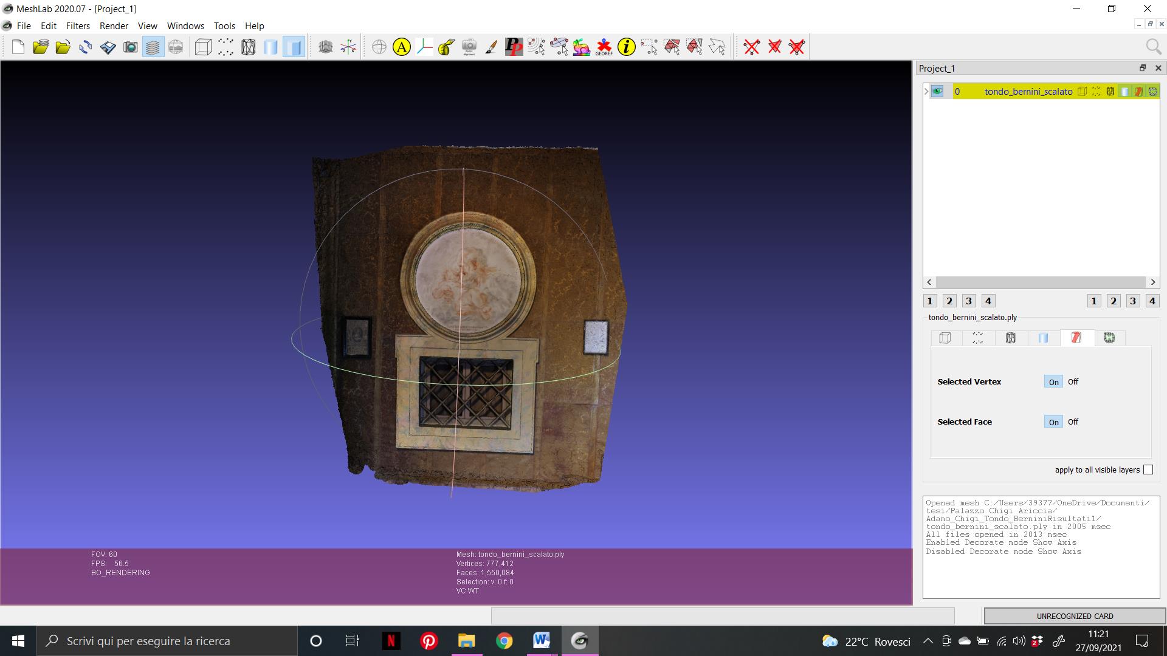Click left-group button 2 below layer list
Screen dimensions: 1167x656
[x=949, y=301]
